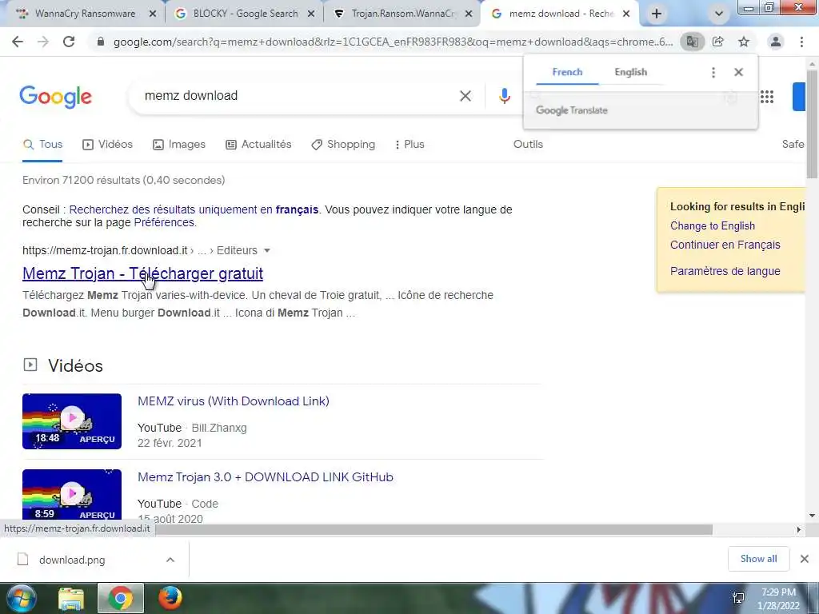
Task: Close the Google Translate popup
Action: pos(738,72)
